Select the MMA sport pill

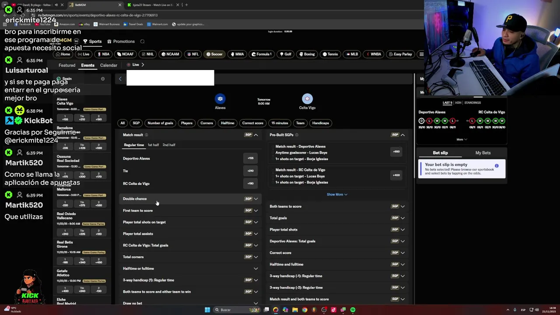point(237,54)
